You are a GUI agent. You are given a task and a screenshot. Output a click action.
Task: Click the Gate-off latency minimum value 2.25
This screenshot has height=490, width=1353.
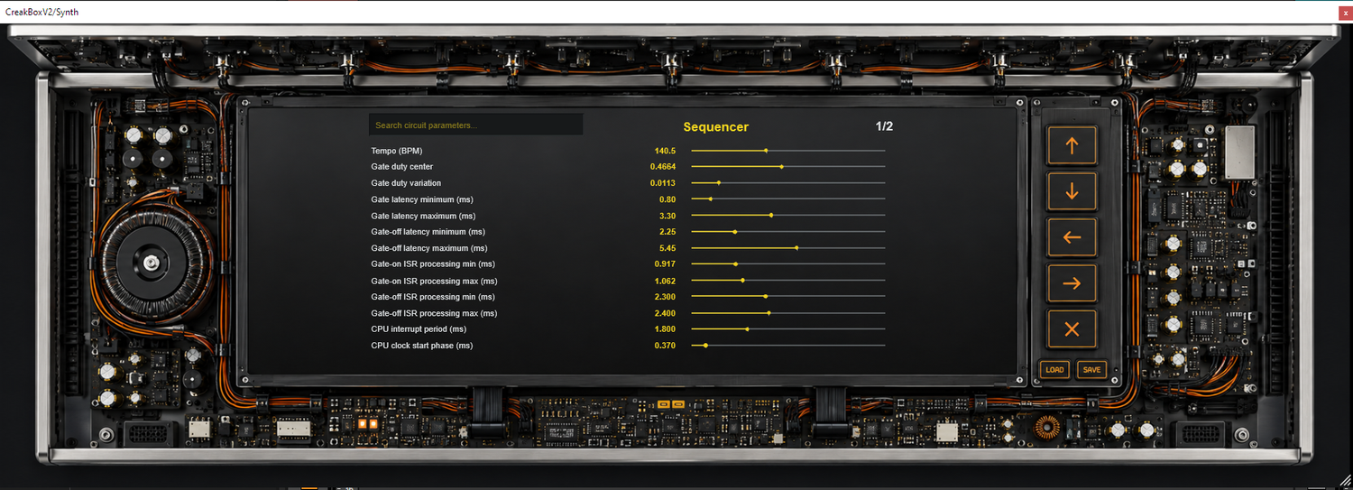tap(667, 232)
